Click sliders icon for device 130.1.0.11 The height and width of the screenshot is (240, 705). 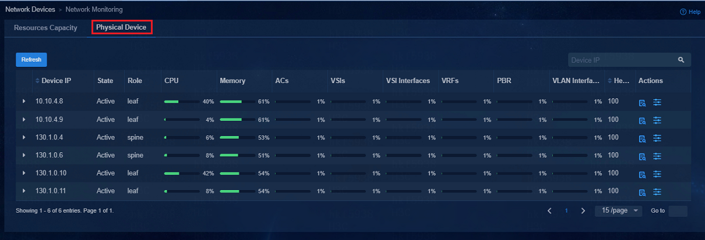pyautogui.click(x=657, y=192)
